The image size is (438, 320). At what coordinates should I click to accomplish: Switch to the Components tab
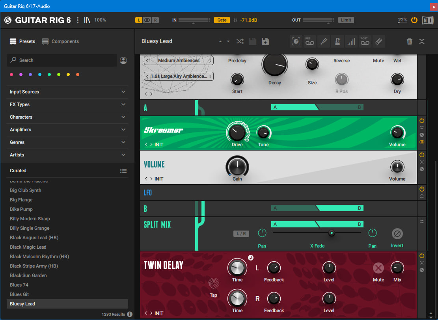click(x=60, y=41)
